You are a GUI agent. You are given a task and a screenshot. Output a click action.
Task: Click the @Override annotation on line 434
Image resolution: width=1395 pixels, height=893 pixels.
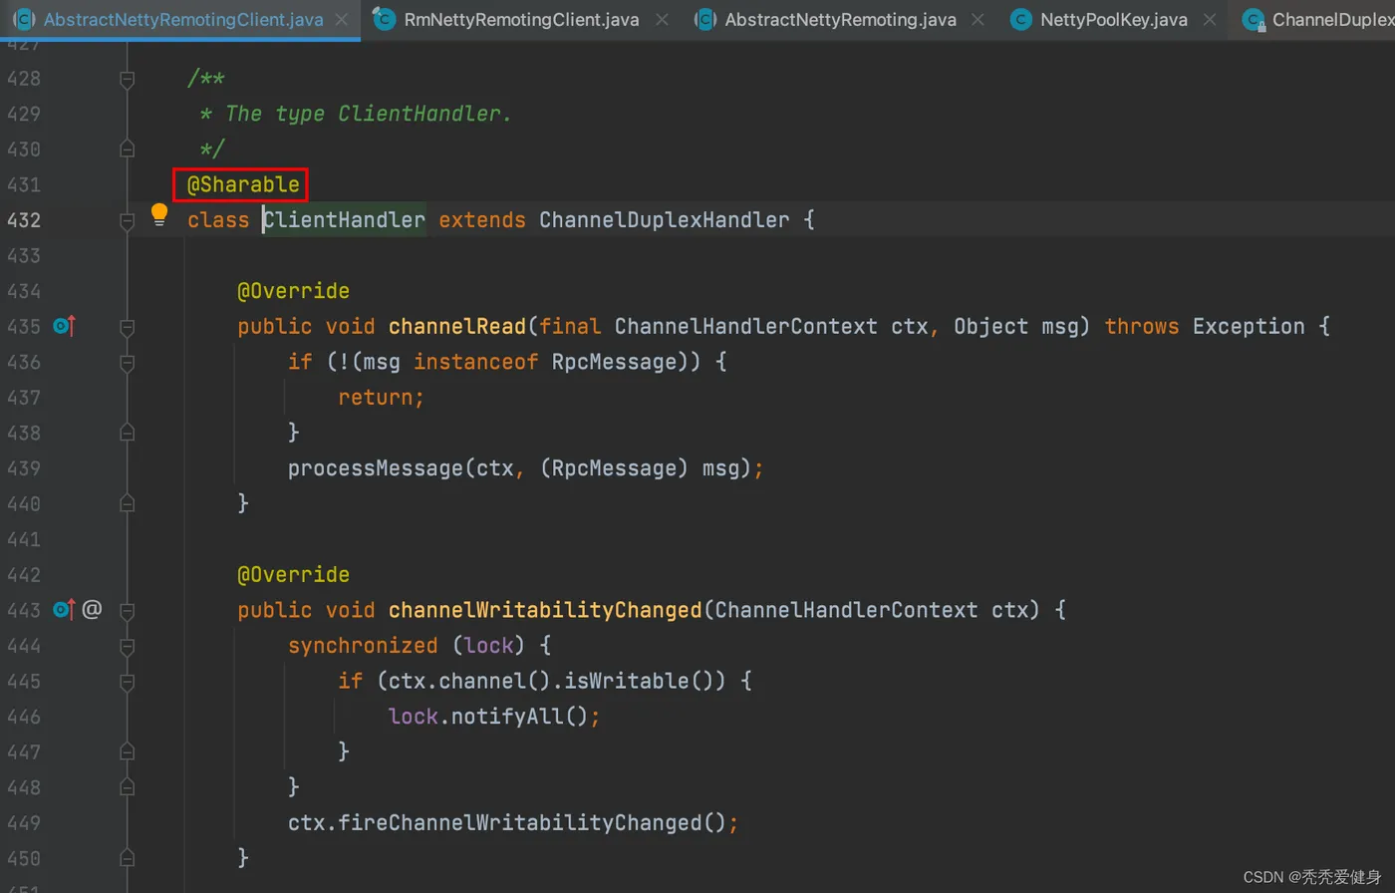(294, 291)
